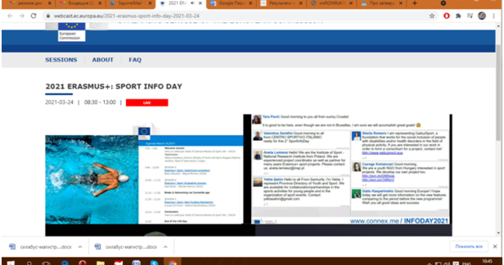The height and width of the screenshot is (265, 504).
Task: Open the red Opera-style extension icon
Action: pyautogui.click(x=447, y=16)
